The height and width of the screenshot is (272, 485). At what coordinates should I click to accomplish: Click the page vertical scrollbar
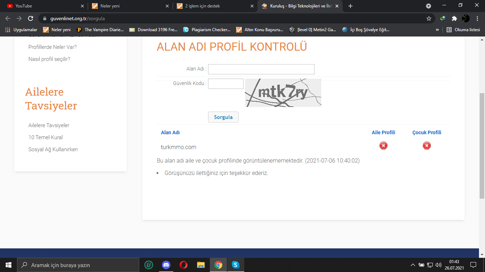tap(482, 145)
